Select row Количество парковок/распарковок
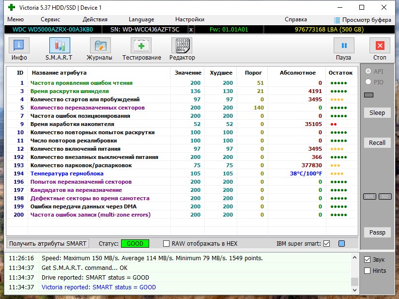The image size is (399, 299). [x=182, y=165]
